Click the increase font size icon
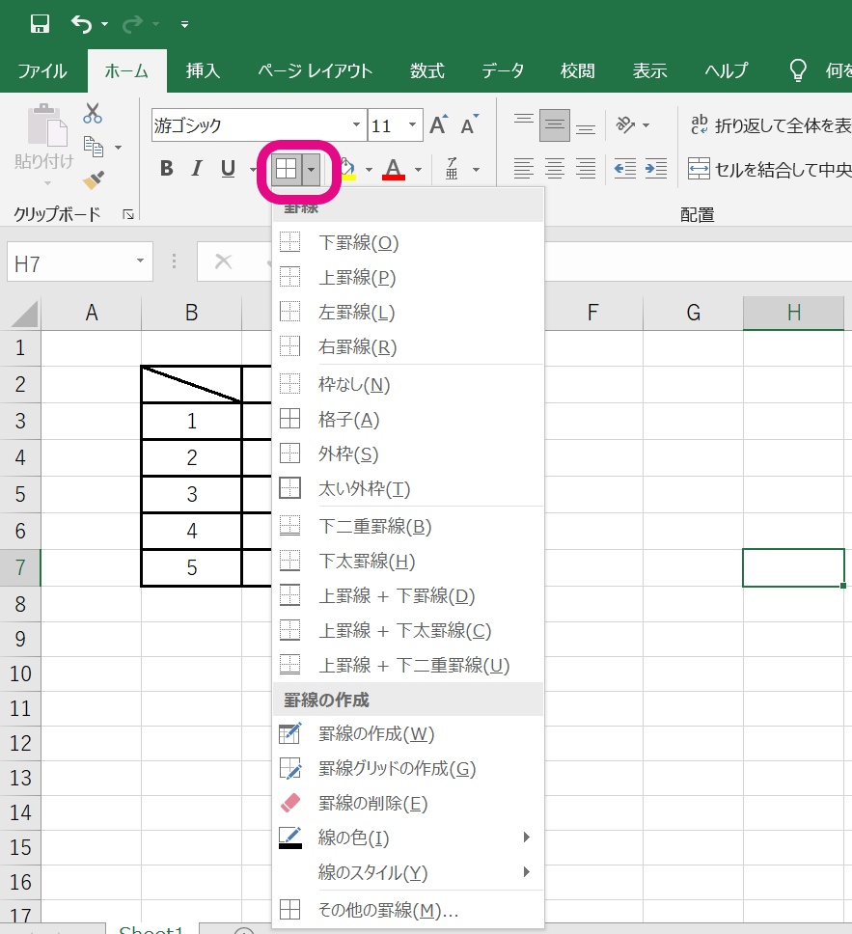This screenshot has width=852, height=934. 438,125
